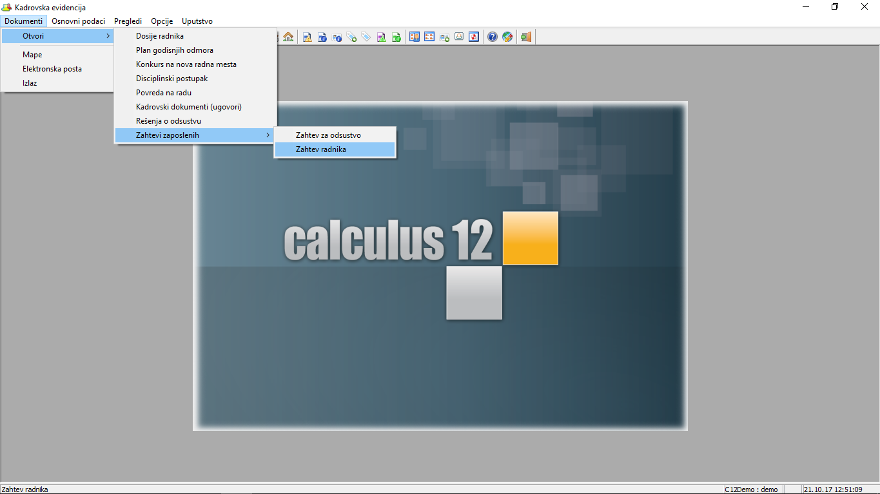This screenshot has width=880, height=494.
Task: Choose Elektronska posta menu entry
Action: tap(57, 69)
